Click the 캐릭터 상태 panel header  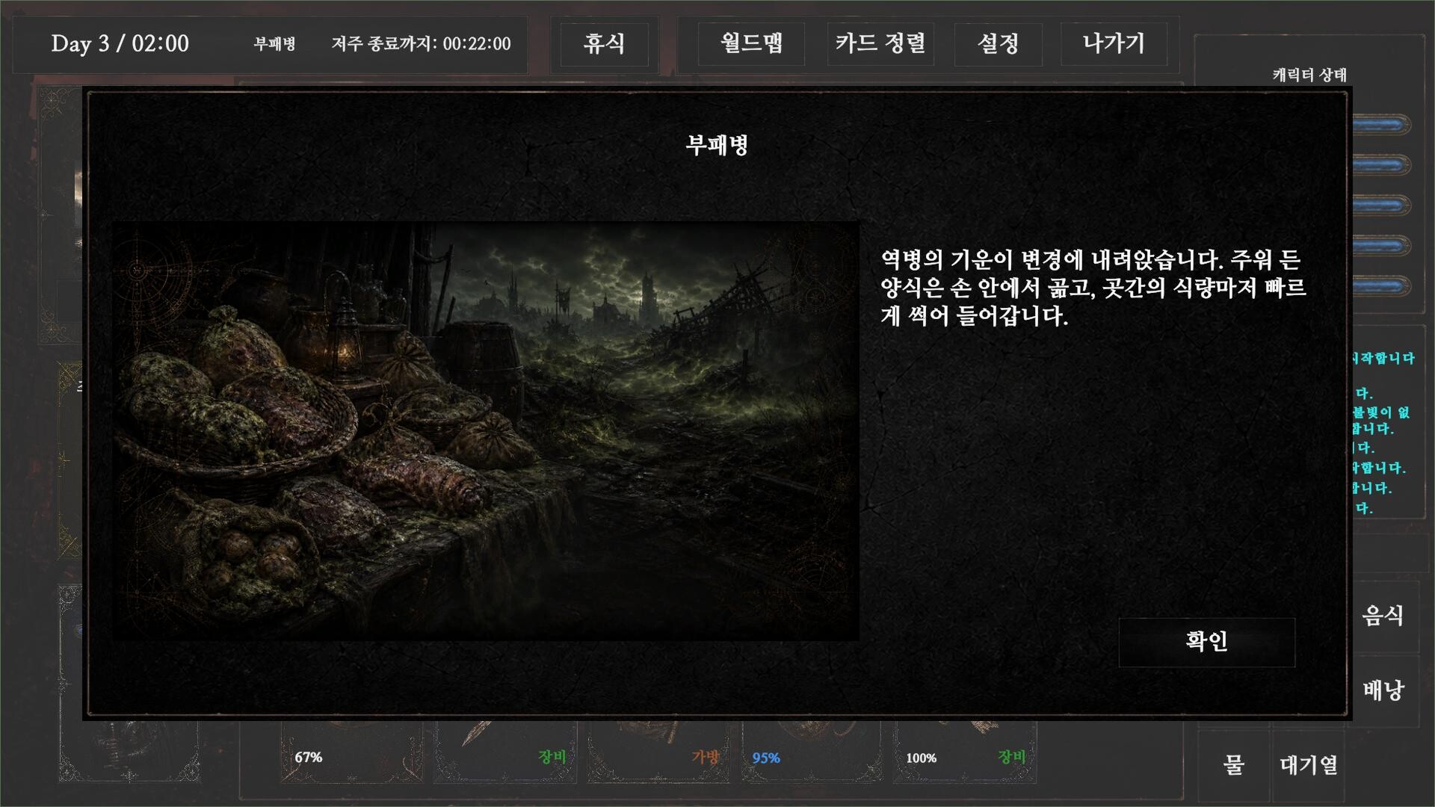point(1309,75)
